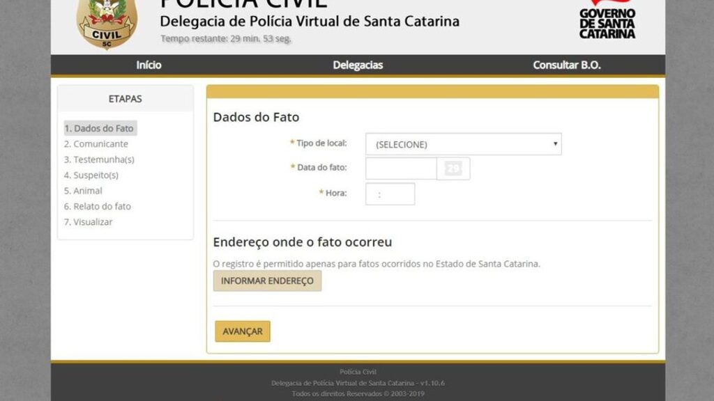Click into the Hora time field
Image resolution: width=714 pixels, height=401 pixels.
[390, 194]
